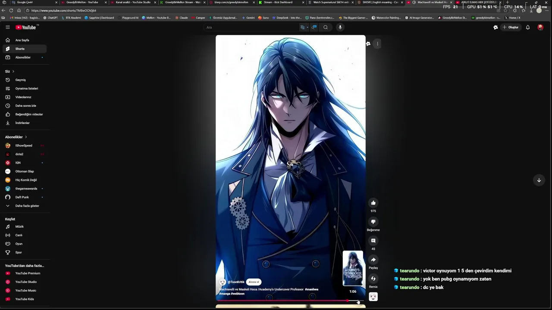Start voice search with microphone

click(340, 27)
